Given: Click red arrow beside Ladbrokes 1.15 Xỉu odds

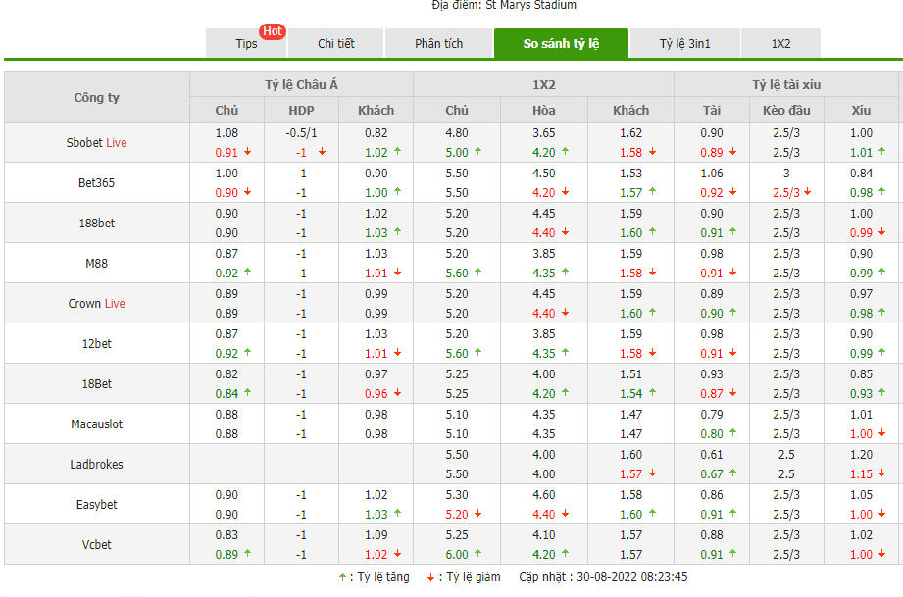Looking at the screenshot, I should pos(881,473).
